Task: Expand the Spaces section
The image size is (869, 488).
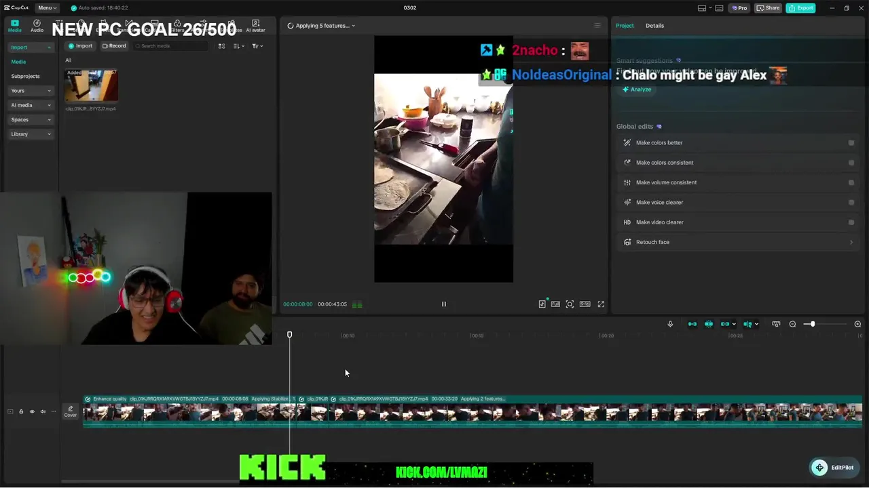Action: coord(31,119)
